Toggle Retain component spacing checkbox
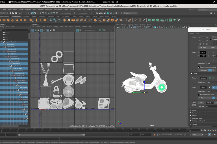The height and width of the screenshot is (144, 217). (199, 67)
